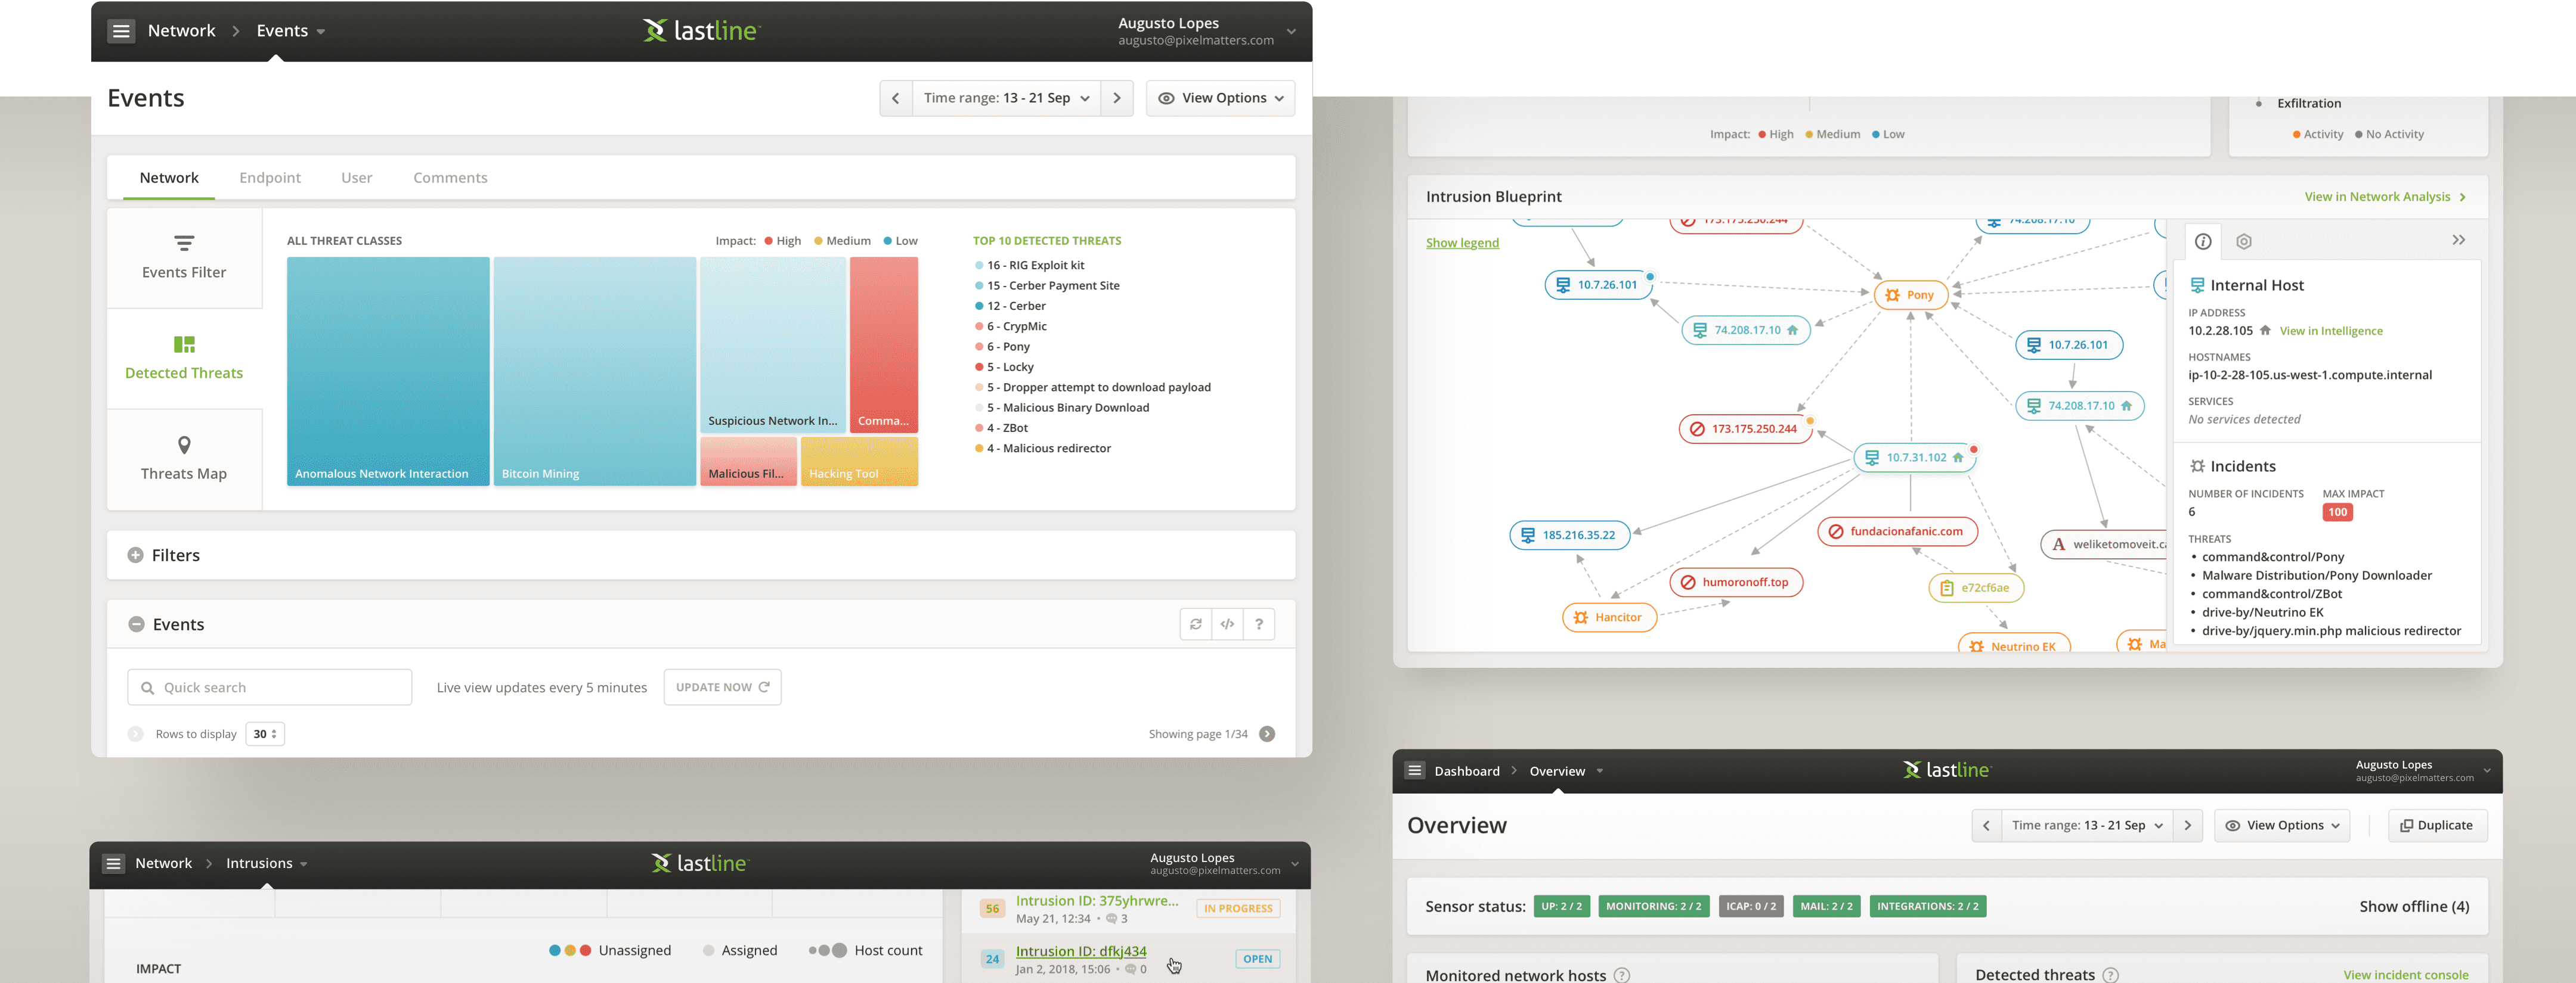2576x983 pixels.
Task: Click the Bitcoin Mining treemap block
Action: [x=594, y=371]
